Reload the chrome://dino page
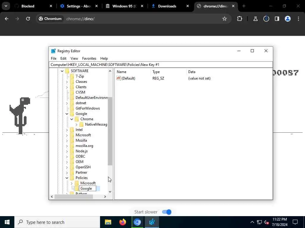 pos(28,19)
